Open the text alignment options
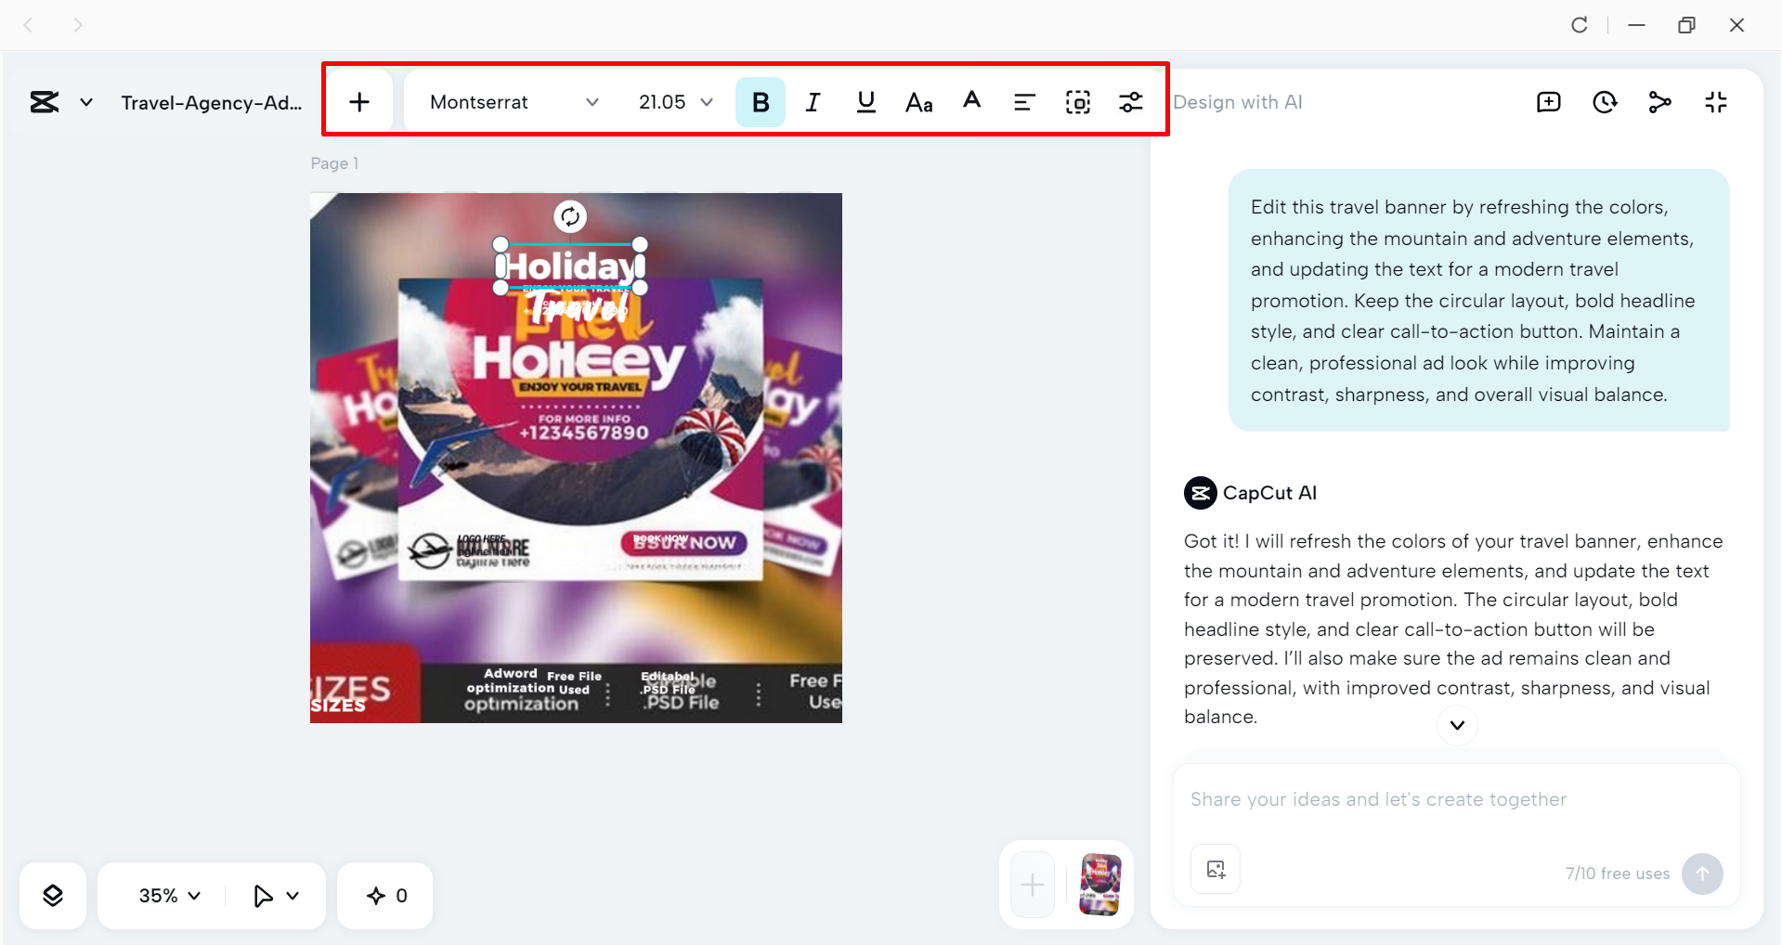 point(1024,102)
